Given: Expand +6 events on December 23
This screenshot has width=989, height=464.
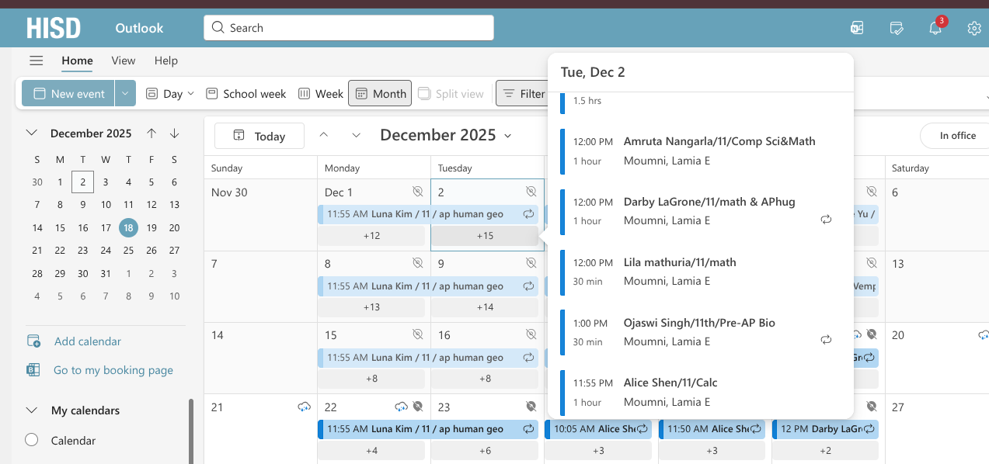Looking at the screenshot, I should (485, 451).
